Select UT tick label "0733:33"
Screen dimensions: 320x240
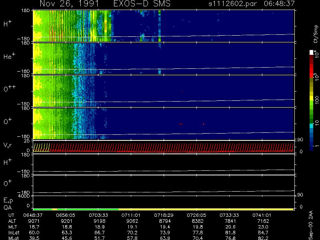pyautogui.click(x=229, y=215)
